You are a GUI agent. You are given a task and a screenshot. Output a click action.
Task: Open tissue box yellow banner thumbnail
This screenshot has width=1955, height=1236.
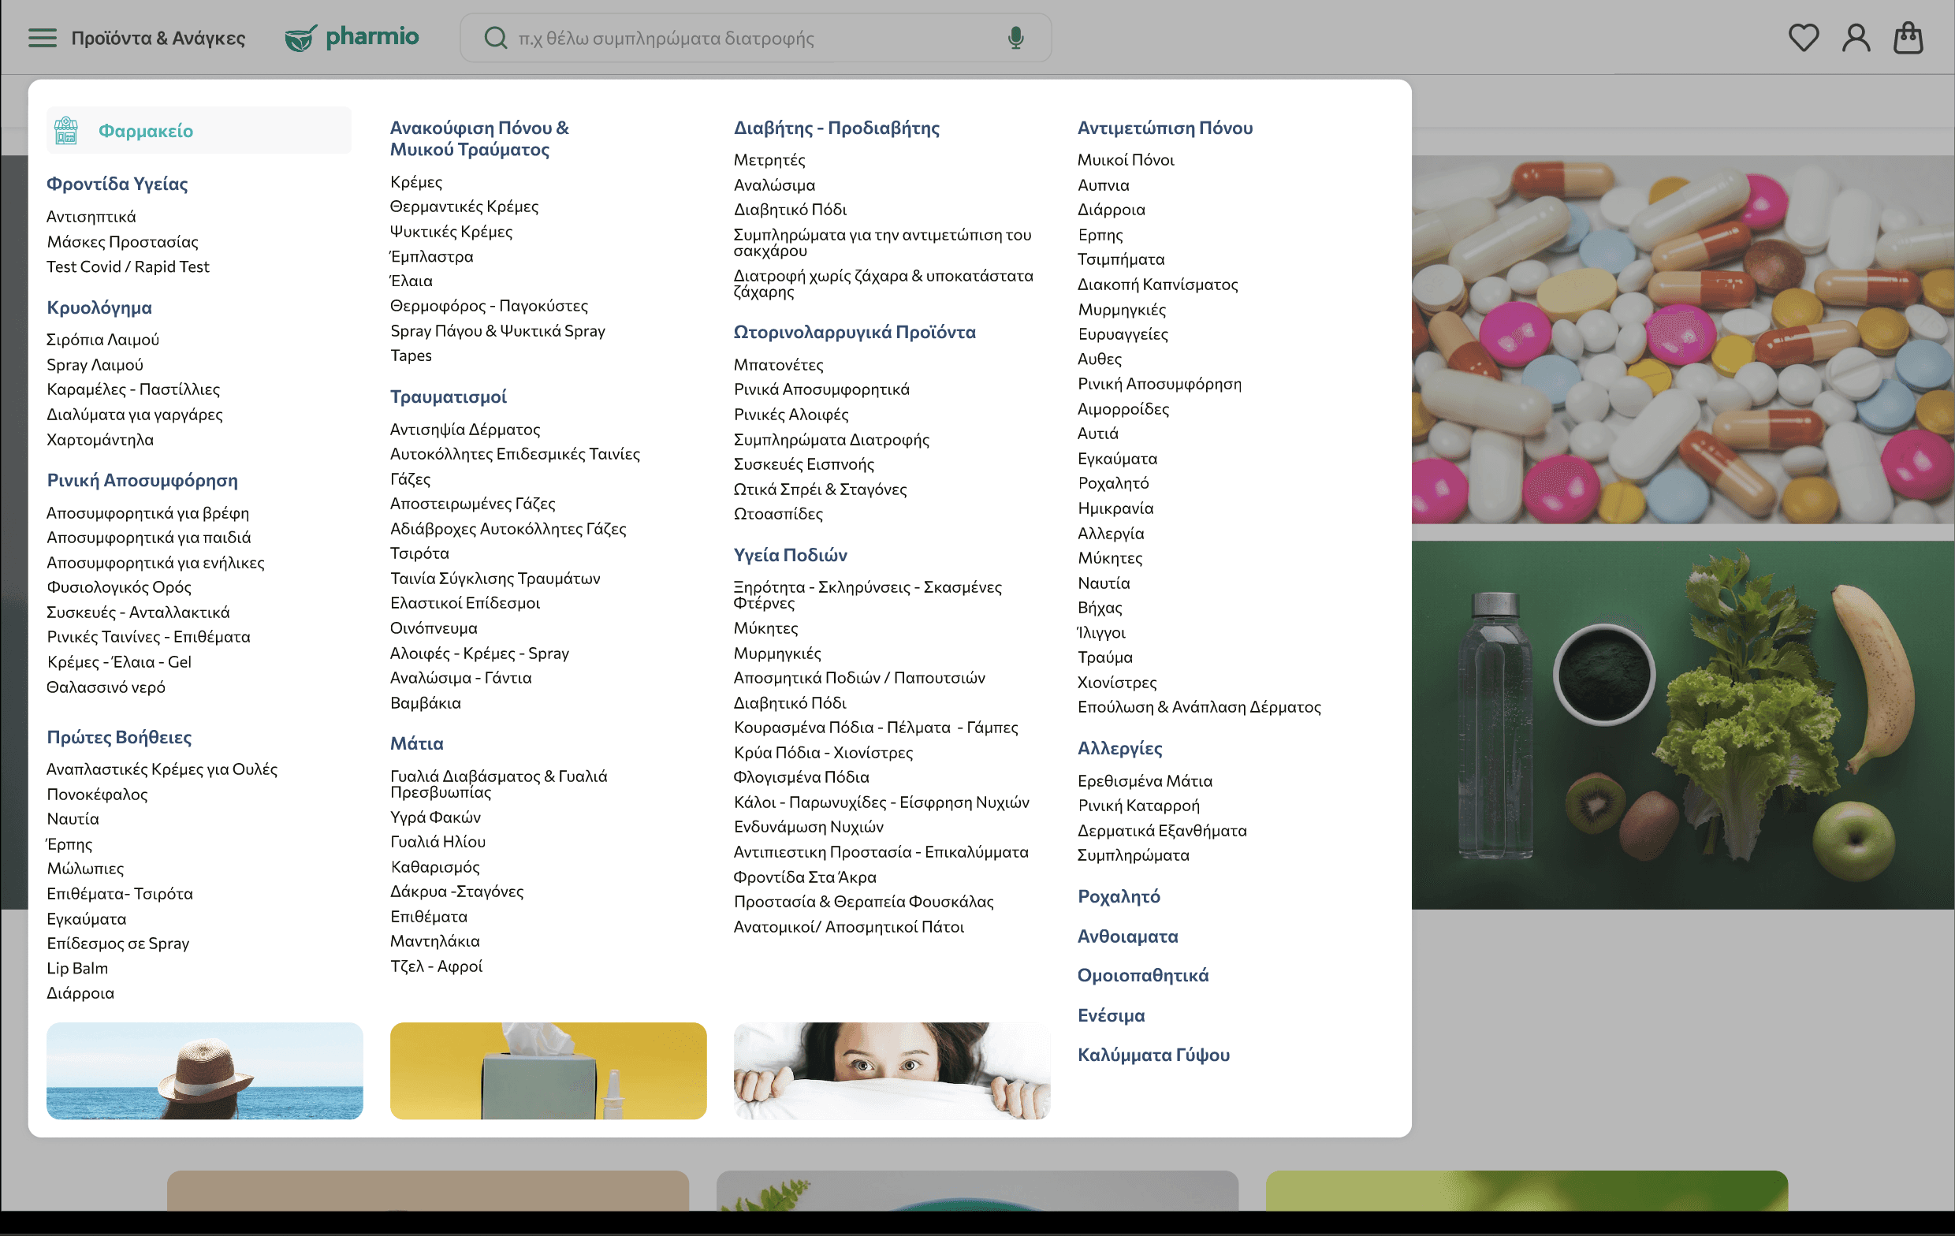[548, 1070]
